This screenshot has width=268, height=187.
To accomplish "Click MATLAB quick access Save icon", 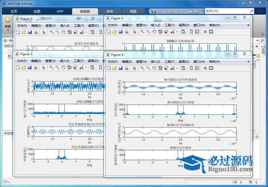I will click(154, 11).
